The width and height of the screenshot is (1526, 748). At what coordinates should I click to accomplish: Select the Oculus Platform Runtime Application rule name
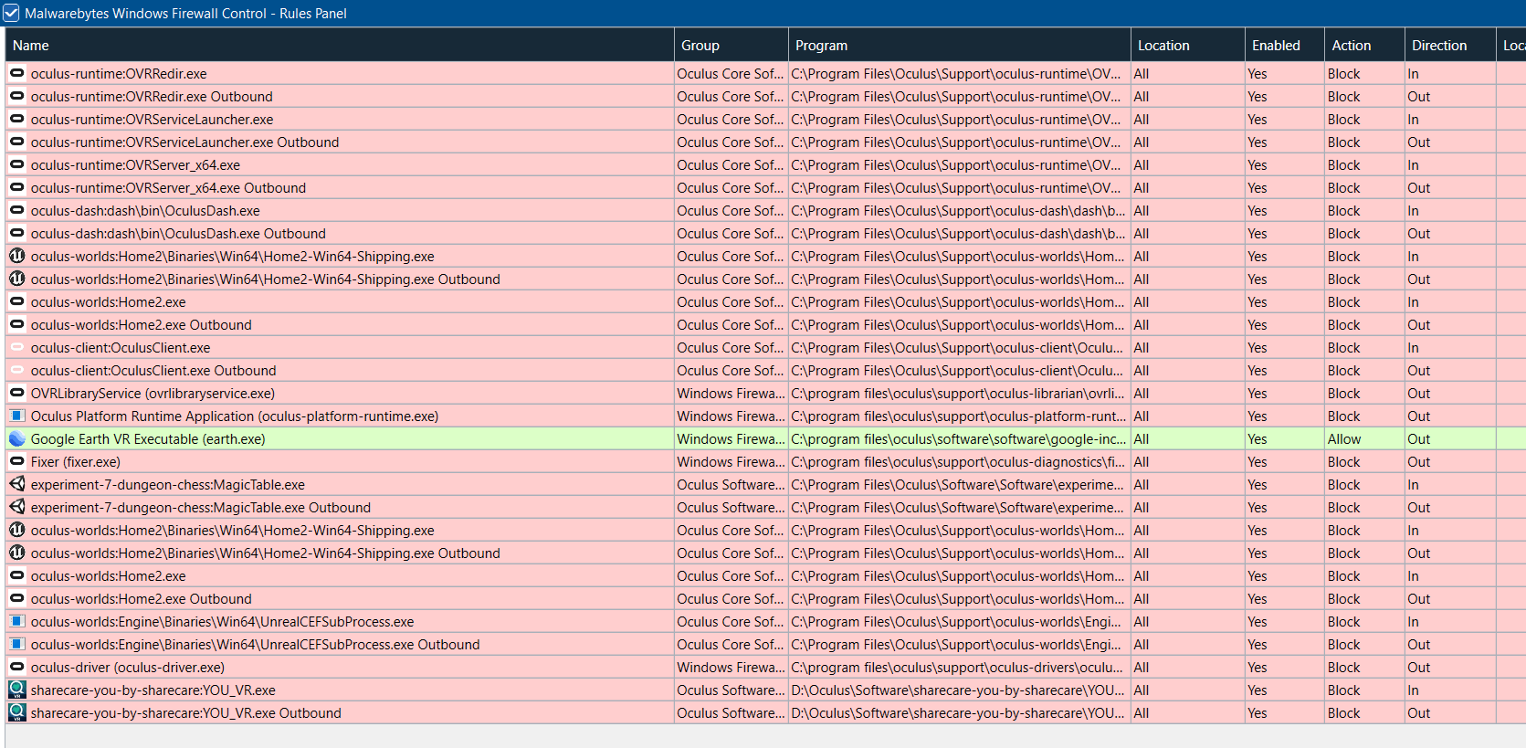(235, 416)
